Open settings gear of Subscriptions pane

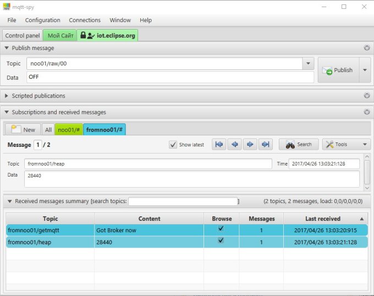366,112
